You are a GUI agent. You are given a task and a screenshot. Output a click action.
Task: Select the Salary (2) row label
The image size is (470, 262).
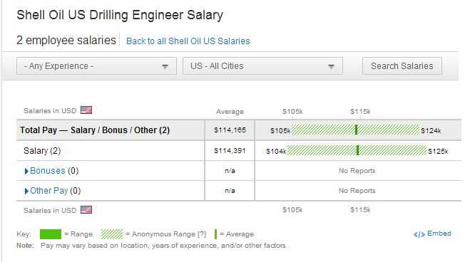coord(42,150)
